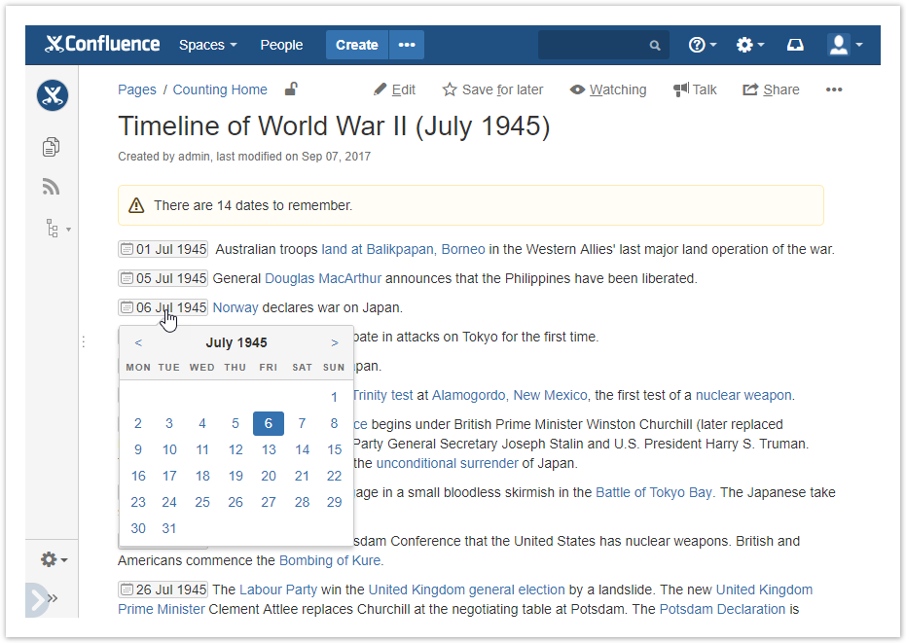The height and width of the screenshot is (643, 906).
Task: Click the Create button
Action: pyautogui.click(x=357, y=45)
